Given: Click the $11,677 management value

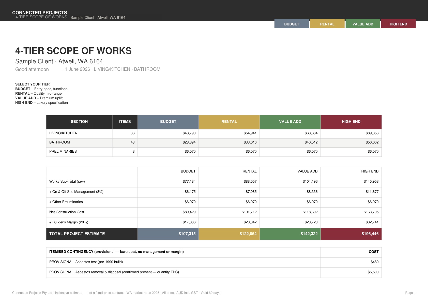Looking at the screenshot, I should tap(372, 192).
